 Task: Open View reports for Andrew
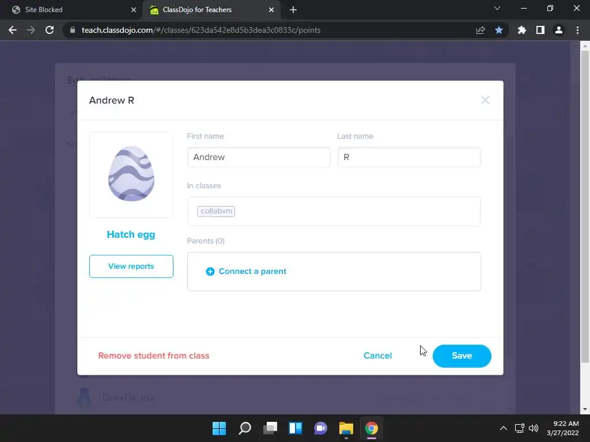coord(131,266)
